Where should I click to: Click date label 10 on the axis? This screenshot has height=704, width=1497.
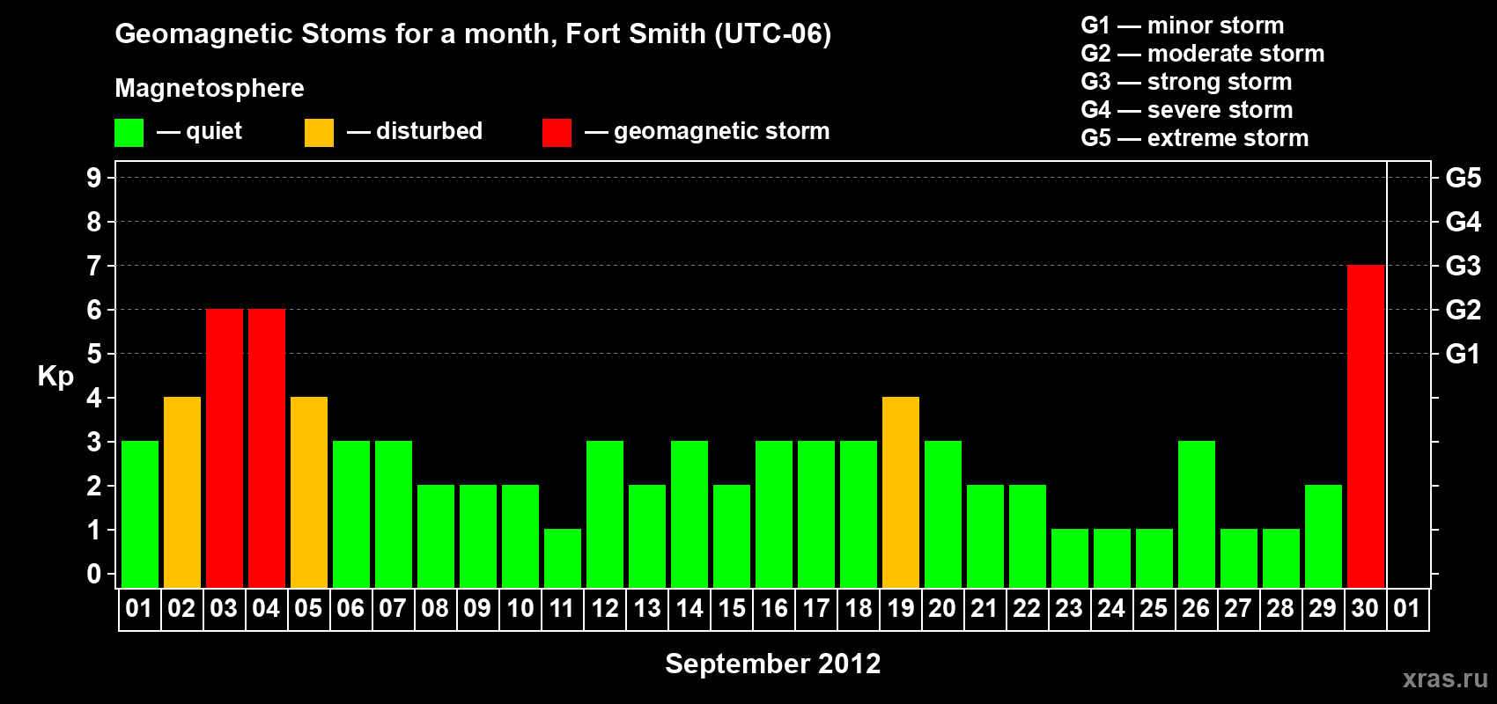coord(520,608)
